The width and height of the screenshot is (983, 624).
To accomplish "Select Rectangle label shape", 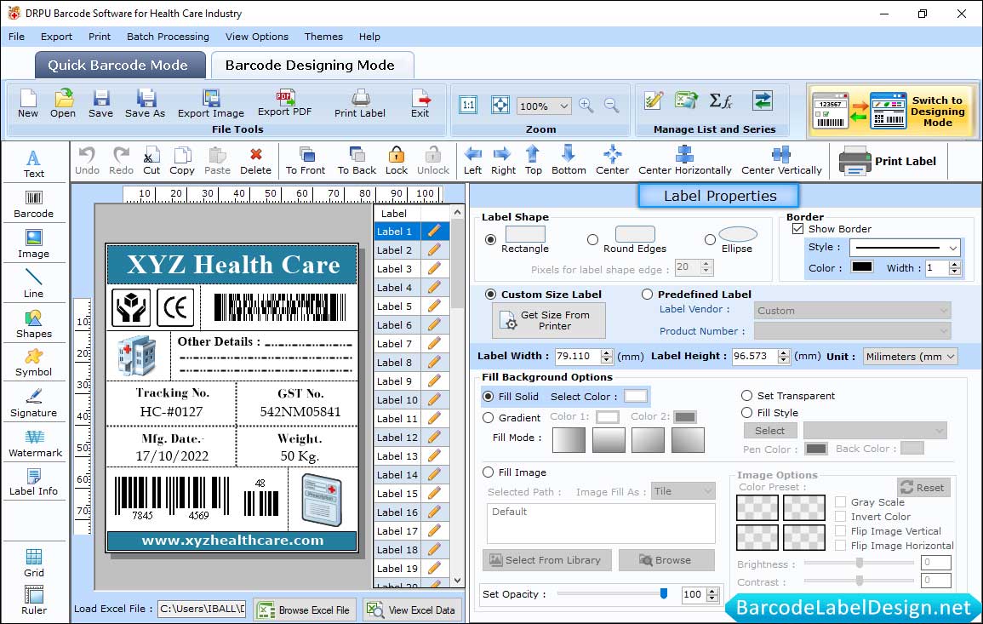I will (490, 239).
